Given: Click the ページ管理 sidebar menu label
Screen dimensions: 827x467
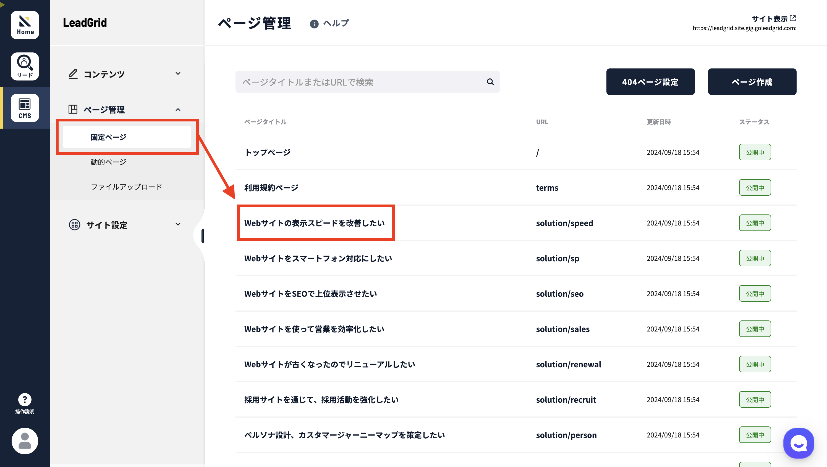Looking at the screenshot, I should tap(104, 110).
